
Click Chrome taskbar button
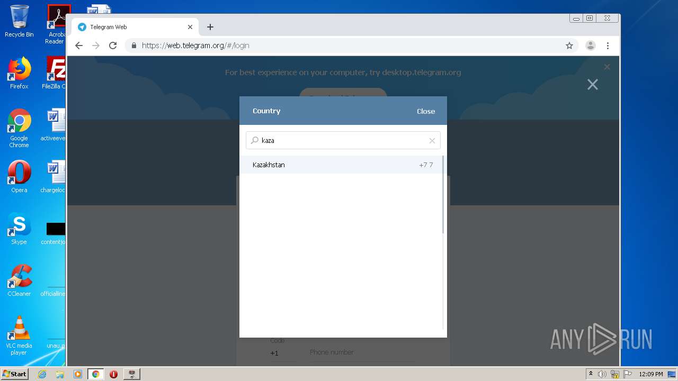click(95, 374)
